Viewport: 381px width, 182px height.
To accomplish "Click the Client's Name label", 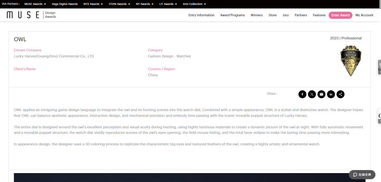I will click(x=25, y=69).
